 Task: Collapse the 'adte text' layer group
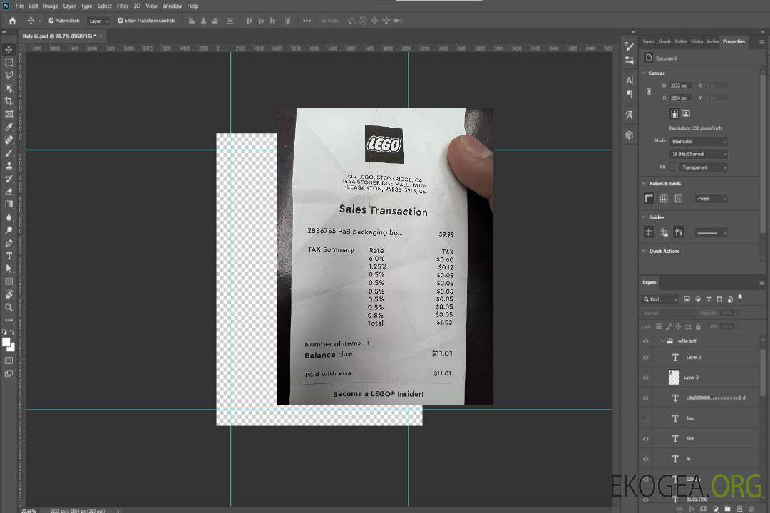(662, 341)
